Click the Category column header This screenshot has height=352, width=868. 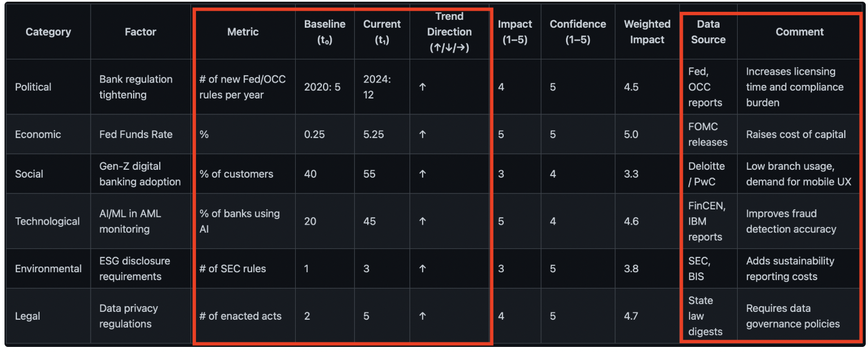[x=48, y=32]
